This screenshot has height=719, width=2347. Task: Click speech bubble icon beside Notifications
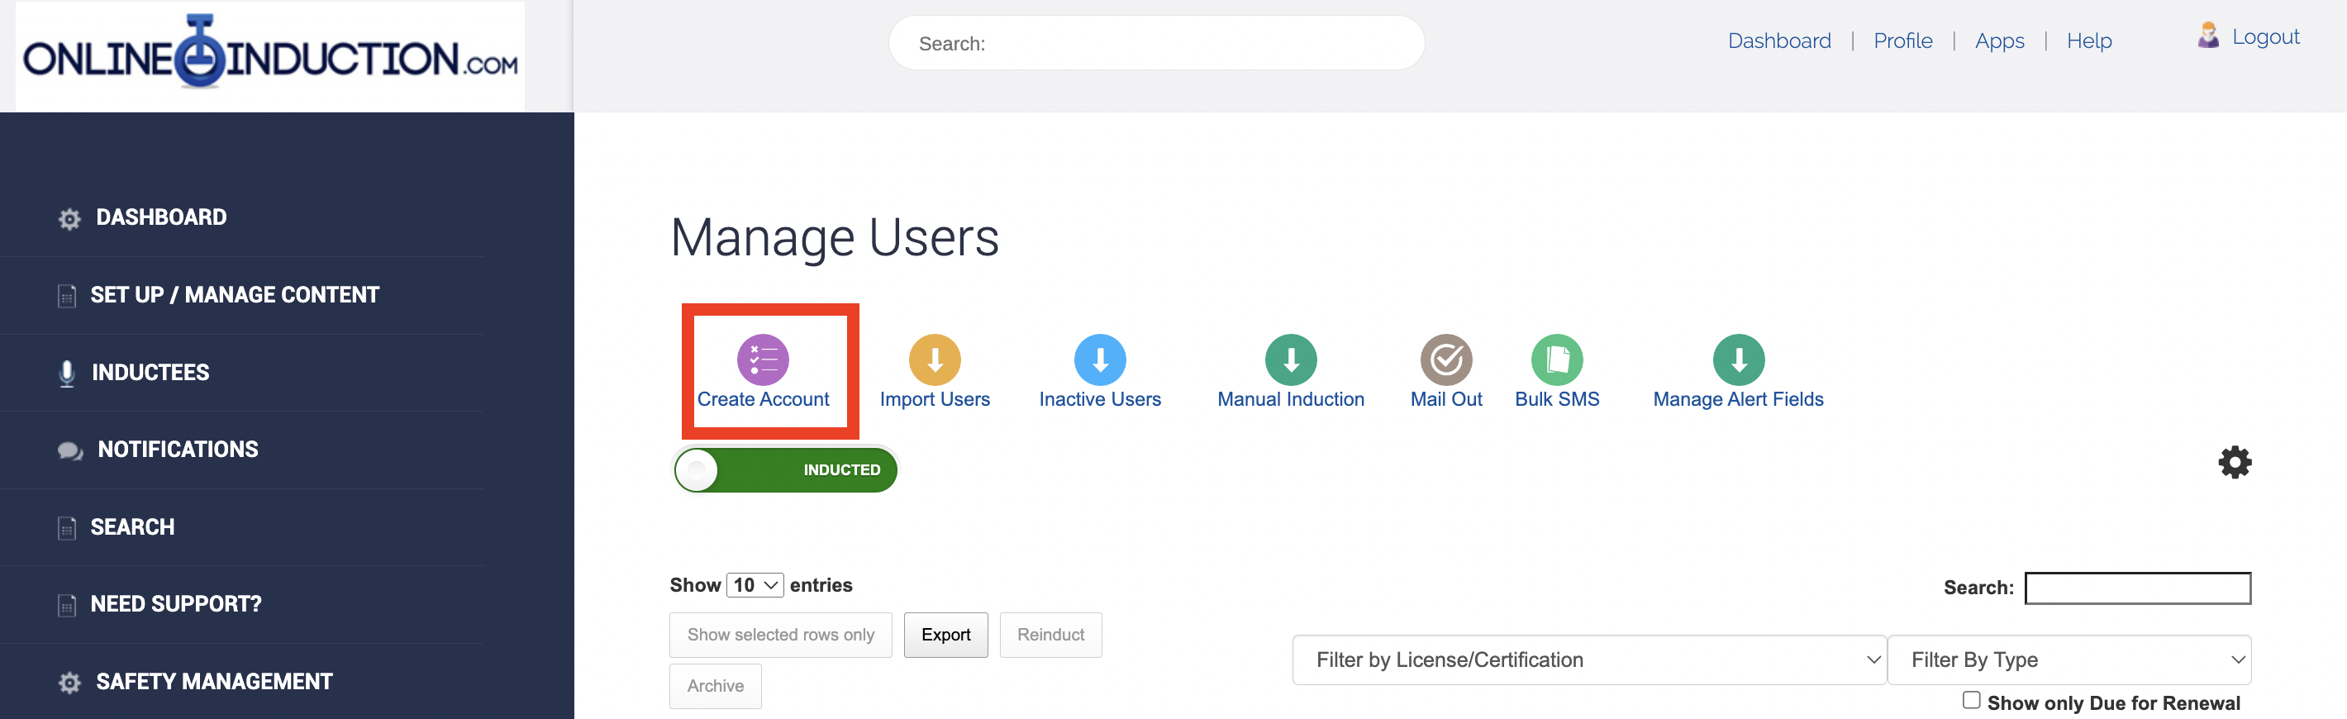coord(70,450)
